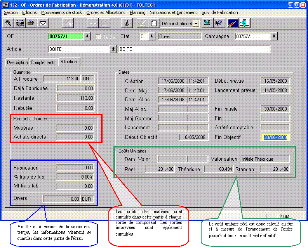308x248 pixels.
Task: Open the Planning menu
Action: point(137,12)
